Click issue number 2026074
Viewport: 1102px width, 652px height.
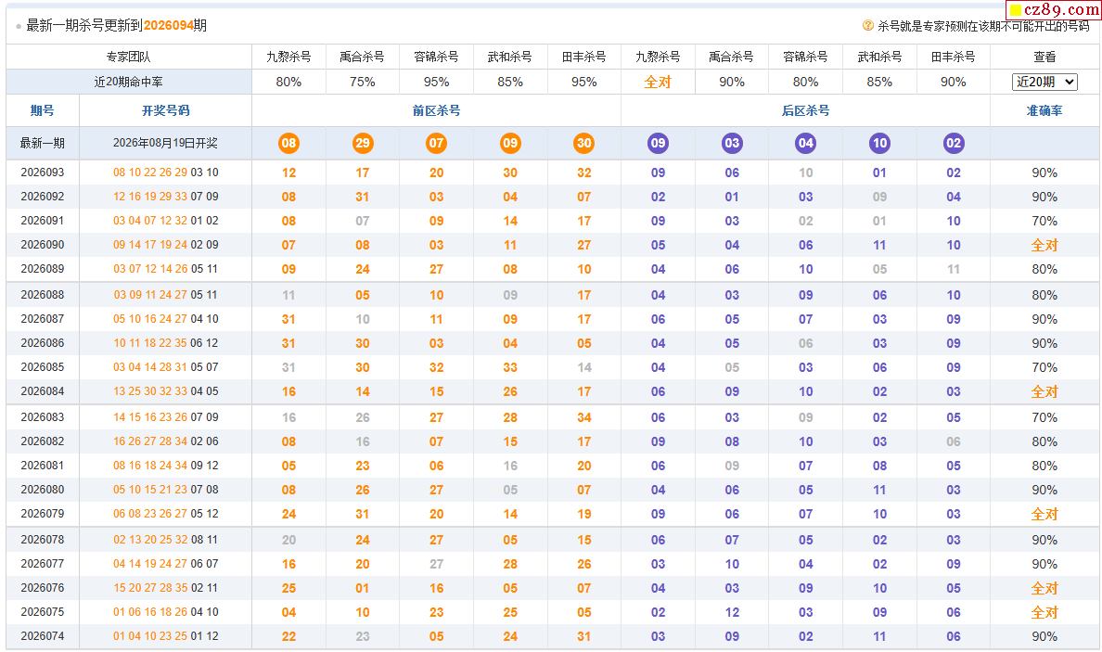point(42,636)
